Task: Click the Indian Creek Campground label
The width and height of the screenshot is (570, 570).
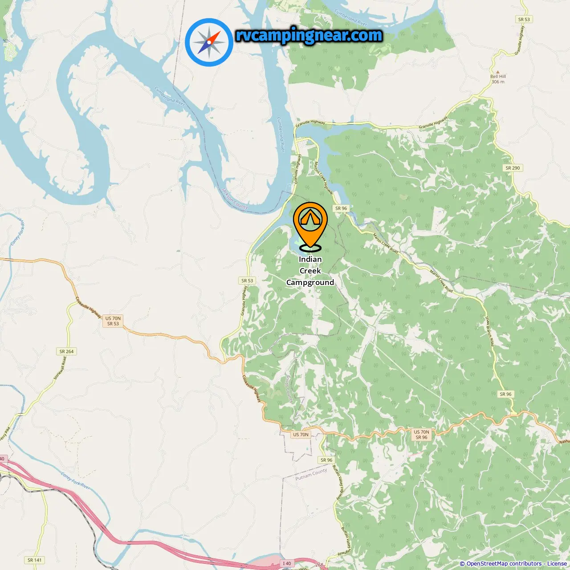Action: [x=310, y=271]
